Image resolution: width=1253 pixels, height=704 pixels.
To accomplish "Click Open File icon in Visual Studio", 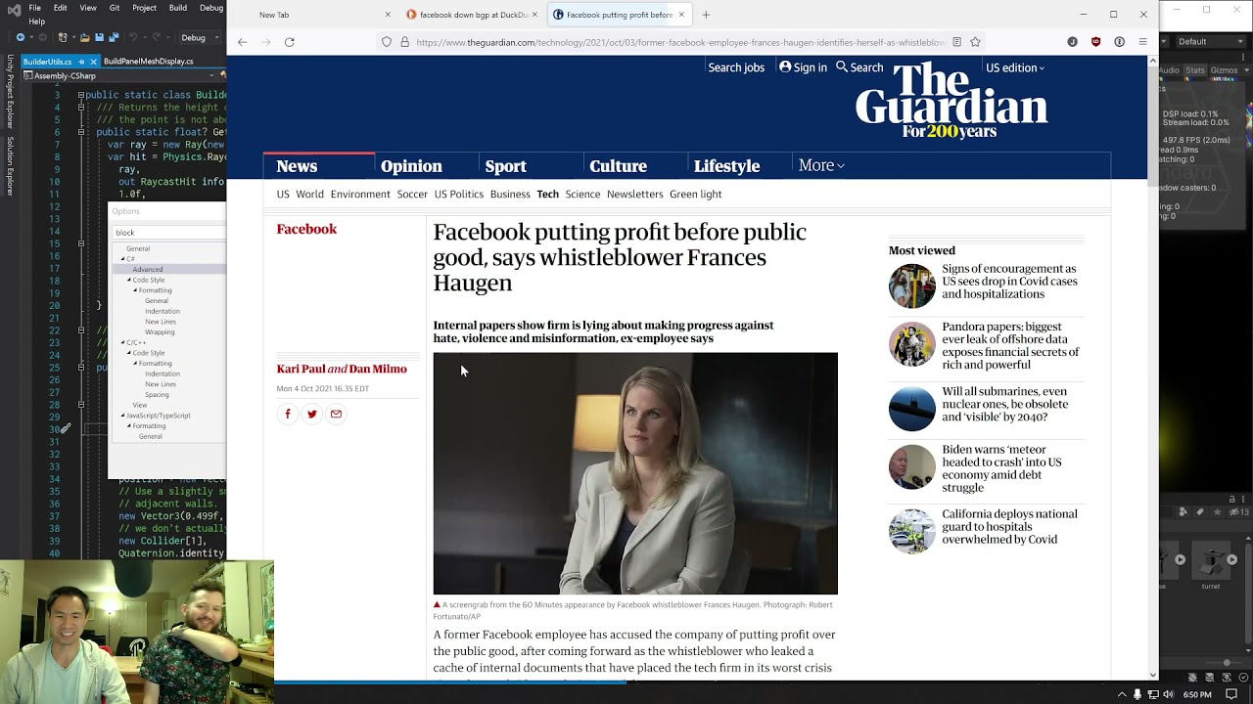I will (x=85, y=37).
